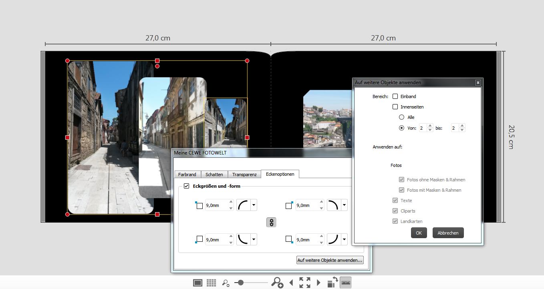
Task: Toggle the ruler display icon
Action: click(x=346, y=283)
